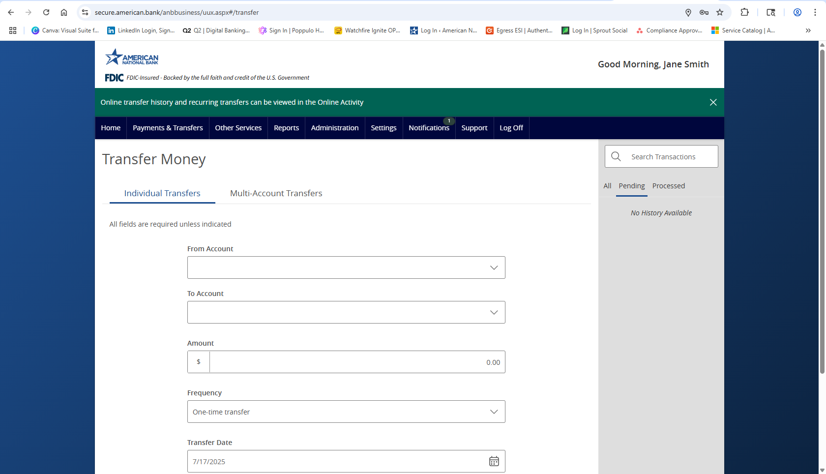Select the Processed transactions filter
The height and width of the screenshot is (474, 826).
(x=669, y=186)
